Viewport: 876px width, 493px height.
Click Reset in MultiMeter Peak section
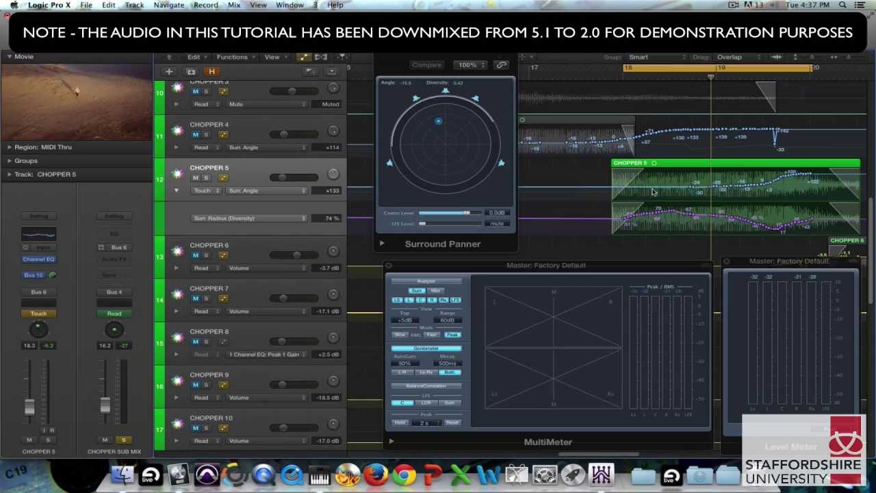[452, 422]
